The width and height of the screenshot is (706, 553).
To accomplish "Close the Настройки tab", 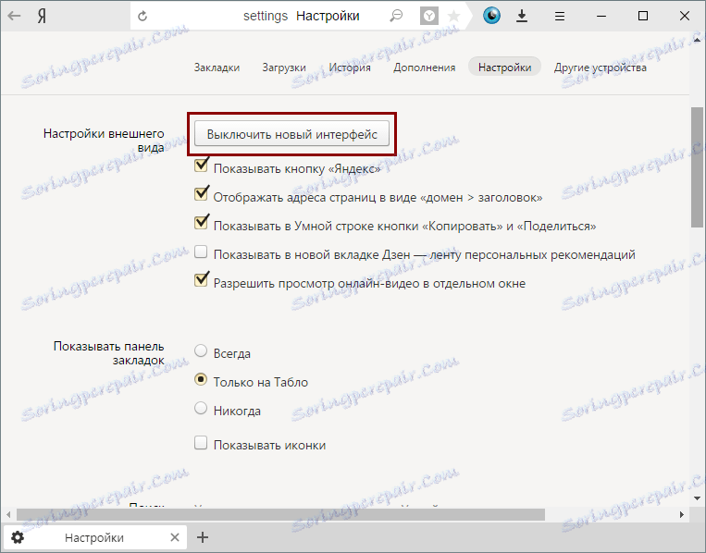I will coord(175,537).
